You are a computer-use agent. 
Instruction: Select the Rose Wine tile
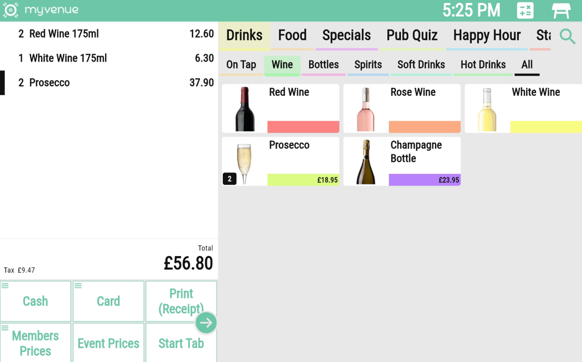click(401, 108)
